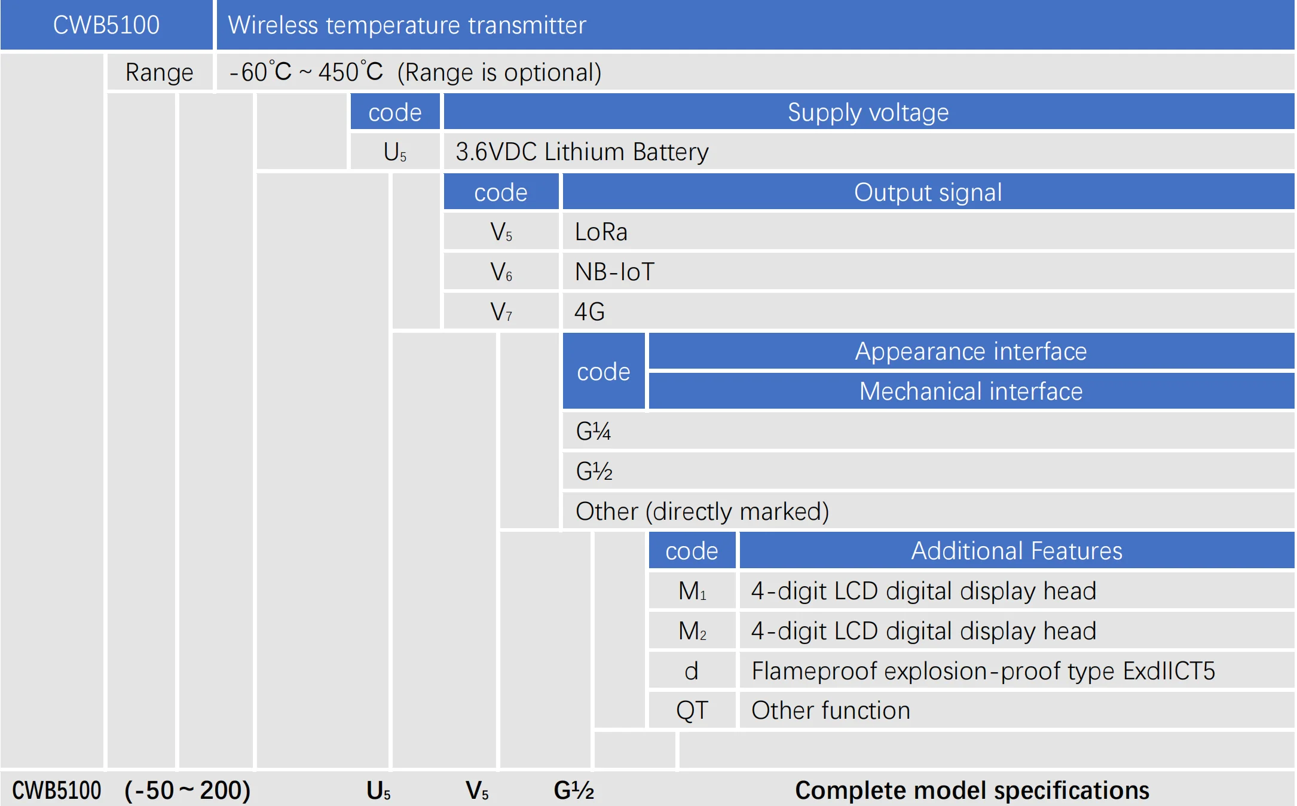Screen dimensions: 1297x806
Task: Click the Additional Features header
Action: [x=1016, y=551]
